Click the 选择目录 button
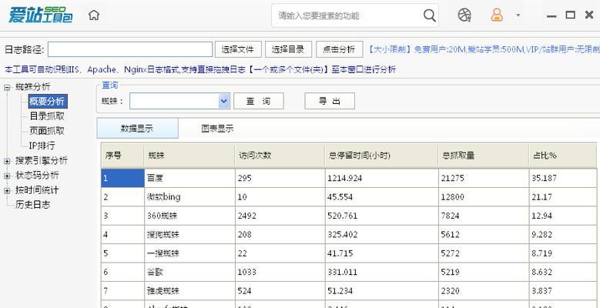 pyautogui.click(x=288, y=49)
